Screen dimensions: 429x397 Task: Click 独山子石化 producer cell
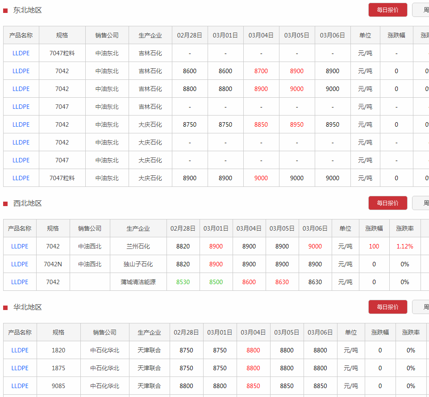click(138, 264)
